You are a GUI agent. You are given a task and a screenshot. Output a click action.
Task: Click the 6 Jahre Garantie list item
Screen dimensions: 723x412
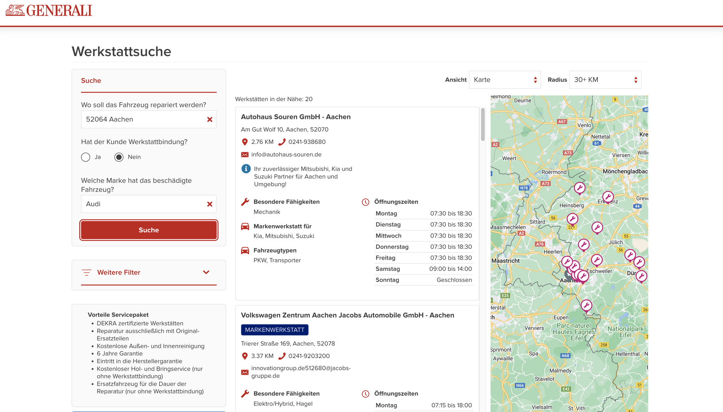click(x=120, y=354)
